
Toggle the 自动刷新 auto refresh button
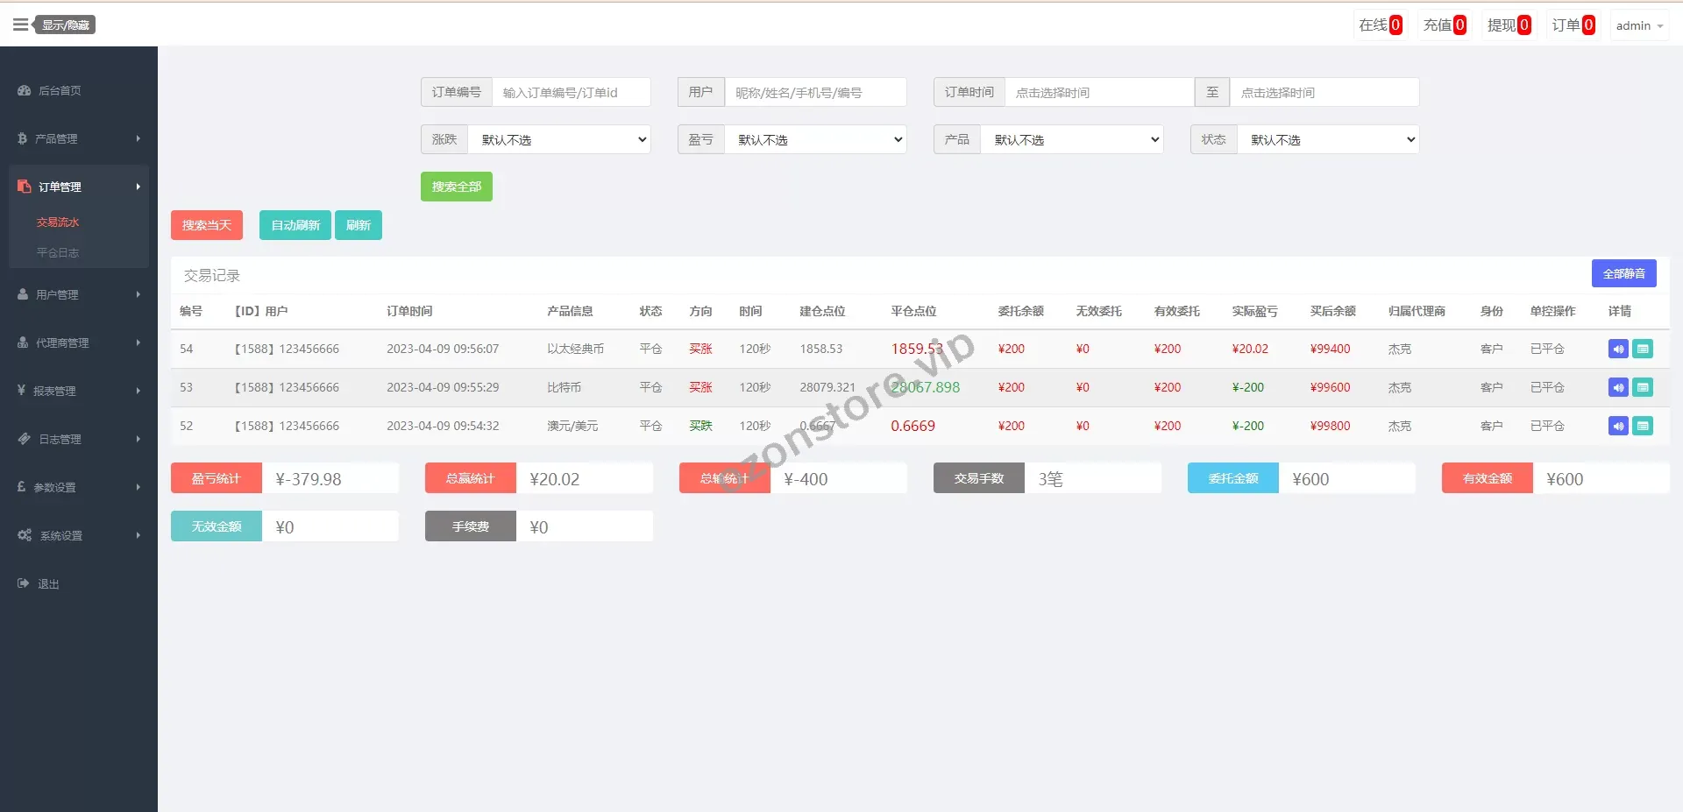pos(295,225)
